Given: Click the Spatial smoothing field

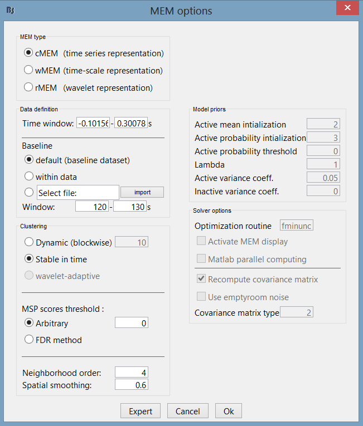Looking at the screenshot, I should click(132, 384).
